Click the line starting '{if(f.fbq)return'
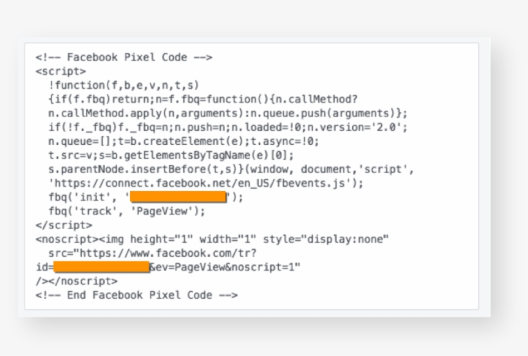This screenshot has height=356, width=528. 203,99
